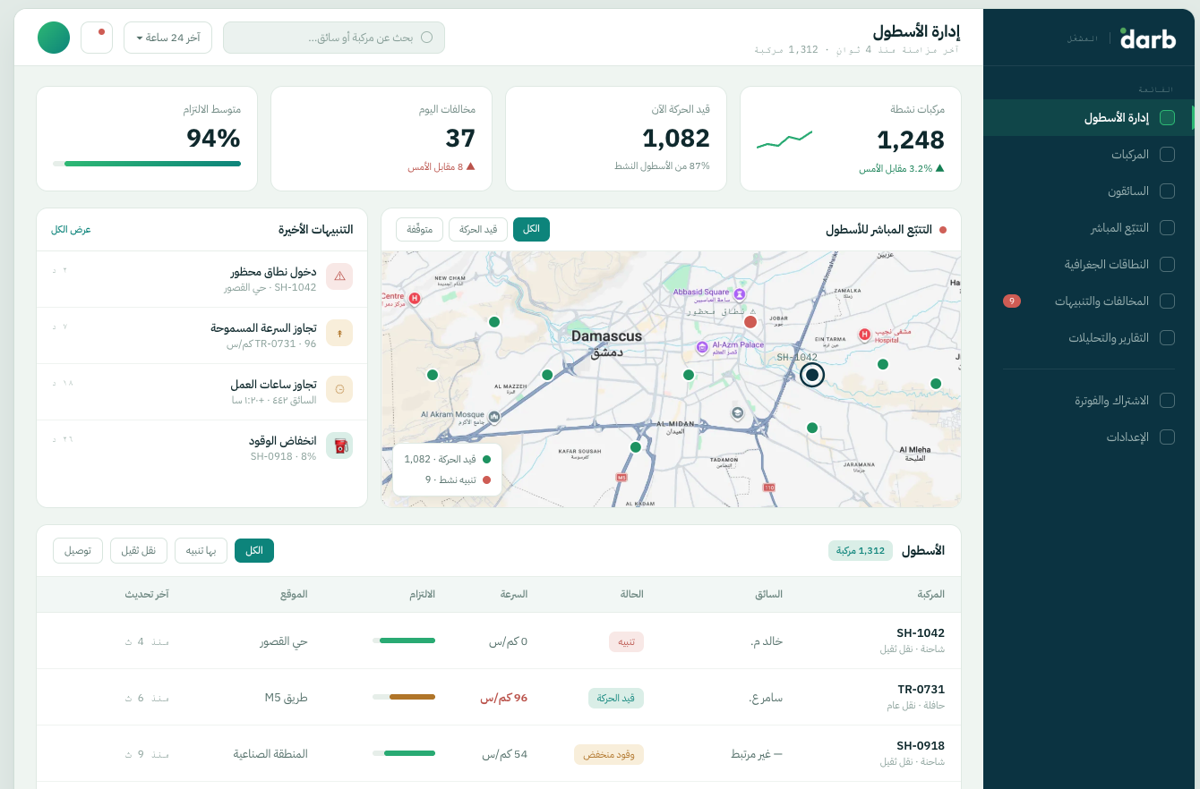Click the green vehicle marker near Kafar Sousah
1200x789 pixels.
tap(636, 446)
